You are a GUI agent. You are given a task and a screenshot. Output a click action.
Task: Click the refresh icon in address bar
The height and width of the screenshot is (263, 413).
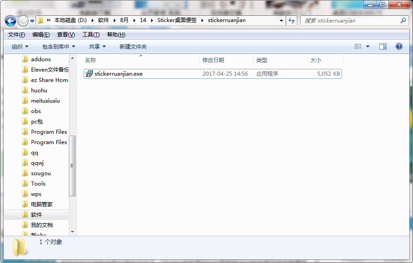pyautogui.click(x=292, y=21)
